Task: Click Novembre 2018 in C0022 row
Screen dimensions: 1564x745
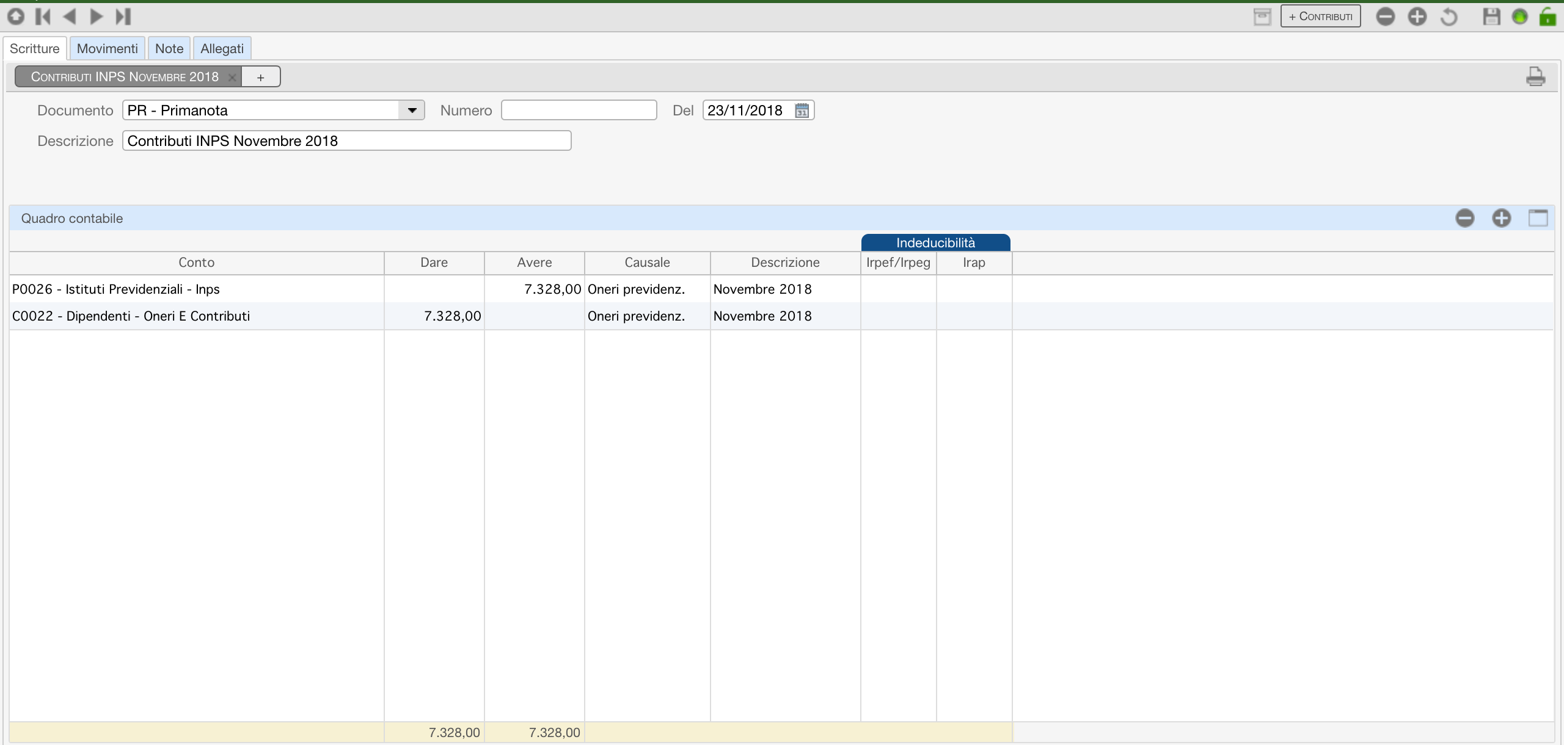Action: [x=763, y=316]
